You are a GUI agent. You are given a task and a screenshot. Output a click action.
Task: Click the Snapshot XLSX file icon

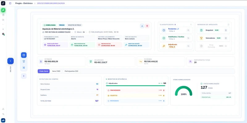pyautogui.click(x=226, y=30)
